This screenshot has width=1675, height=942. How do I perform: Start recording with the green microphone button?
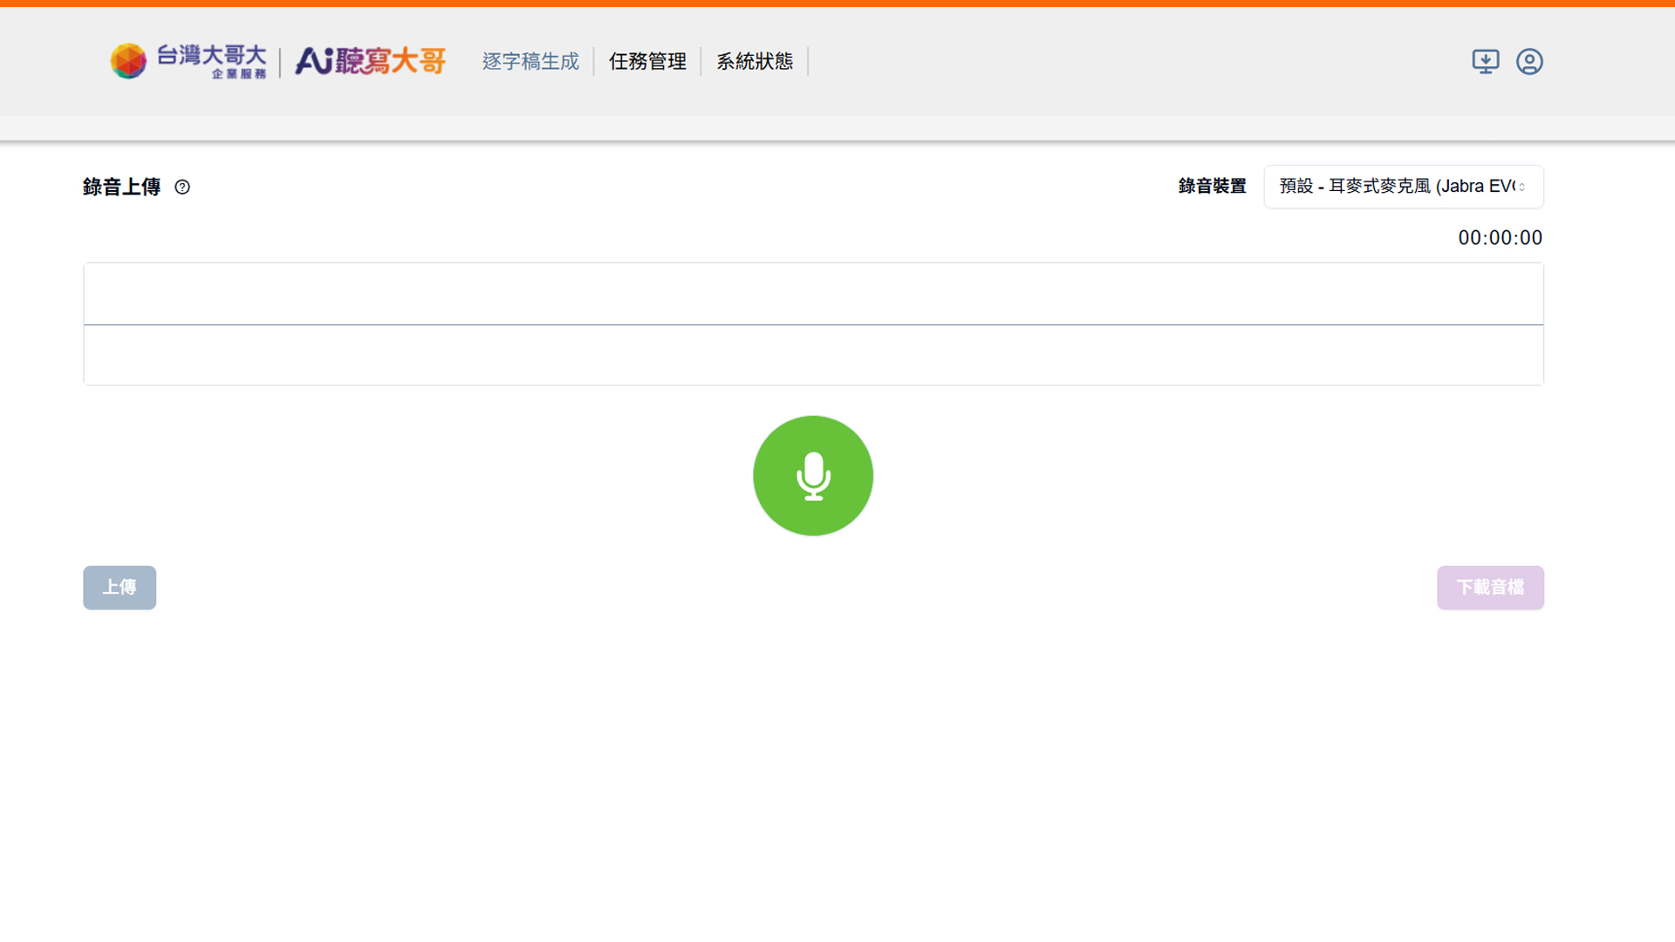812,475
